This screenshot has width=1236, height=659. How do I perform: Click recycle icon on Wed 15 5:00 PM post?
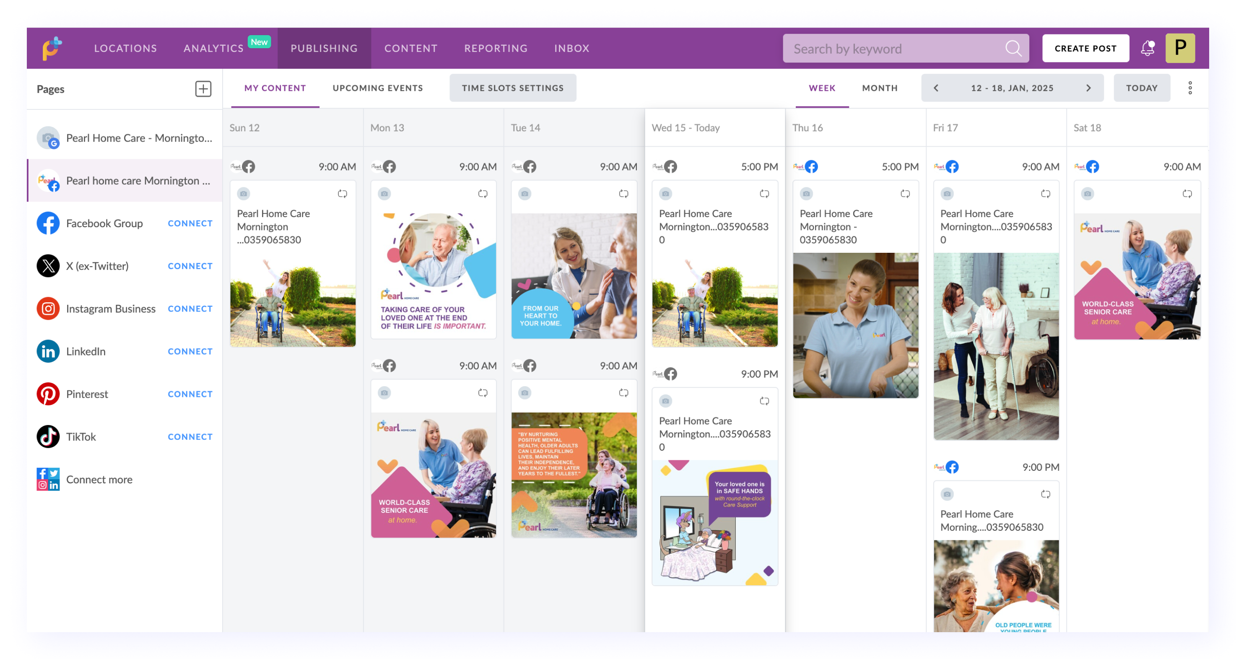click(764, 194)
